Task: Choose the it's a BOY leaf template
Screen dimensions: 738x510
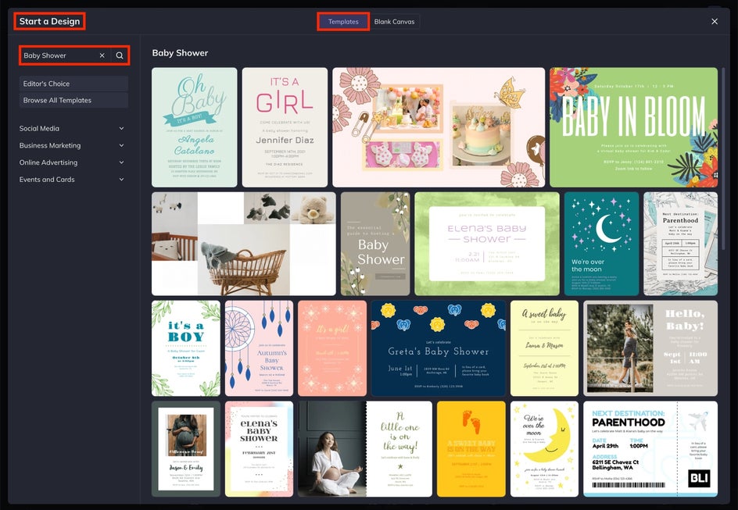Action: (x=186, y=348)
